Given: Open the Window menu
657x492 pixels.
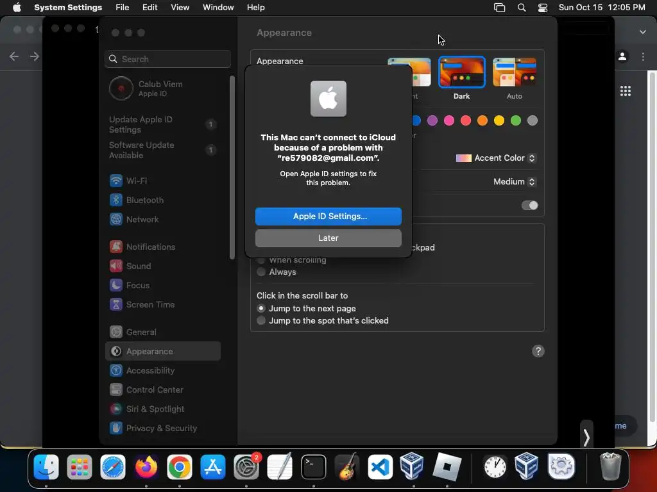Looking at the screenshot, I should point(218,8).
